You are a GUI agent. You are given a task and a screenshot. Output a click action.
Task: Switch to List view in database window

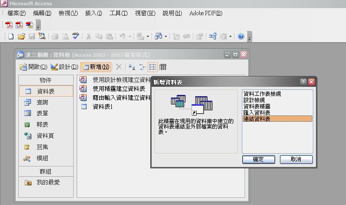[153, 67]
